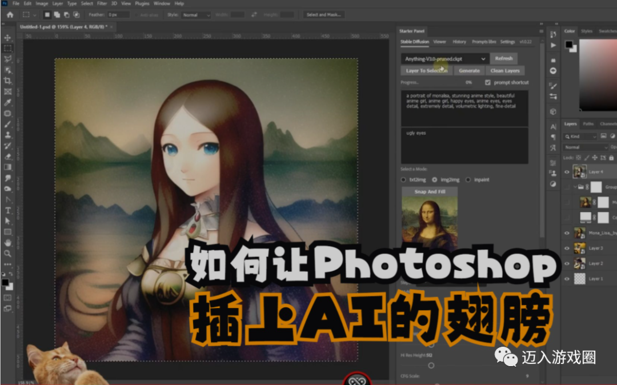Click the Home icon in options bar
This screenshot has width=617, height=385.
10,14
